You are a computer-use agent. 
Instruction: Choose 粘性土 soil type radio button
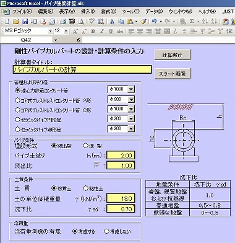(85, 188)
